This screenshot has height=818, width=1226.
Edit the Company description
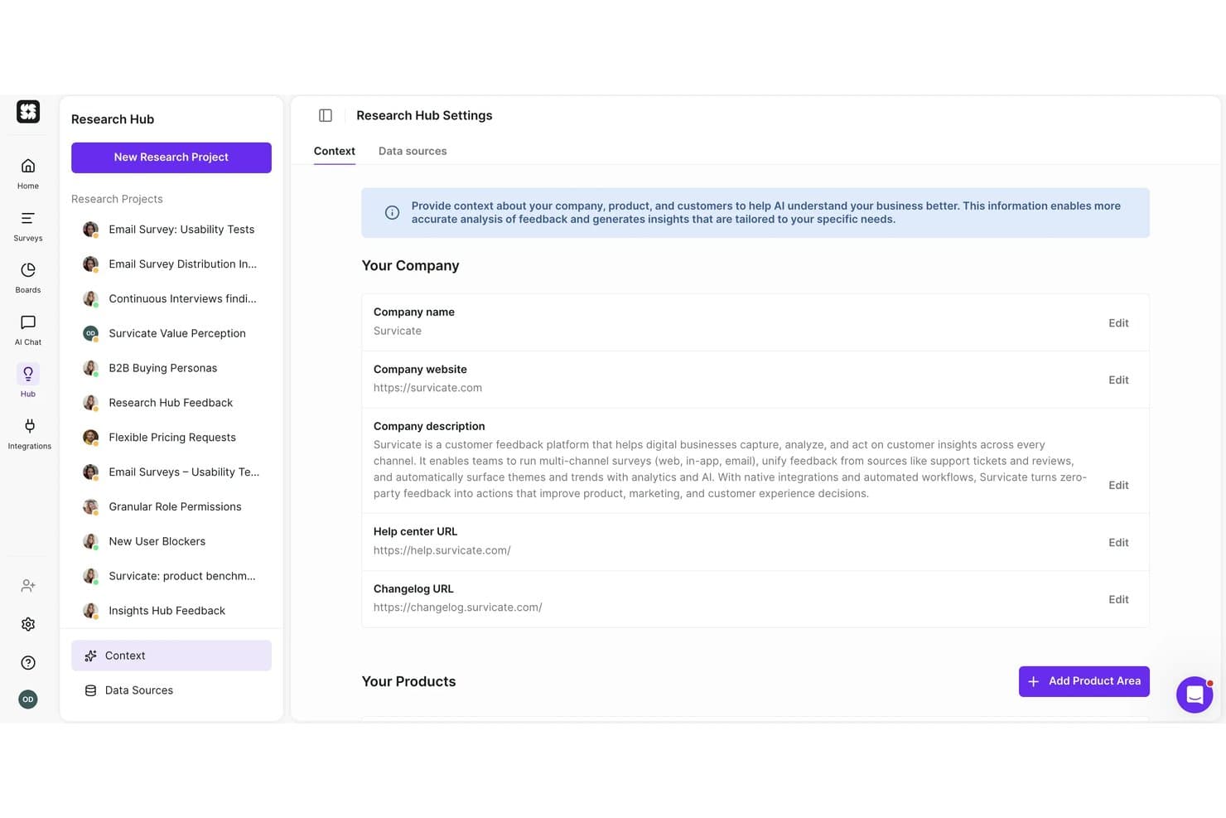(x=1118, y=486)
